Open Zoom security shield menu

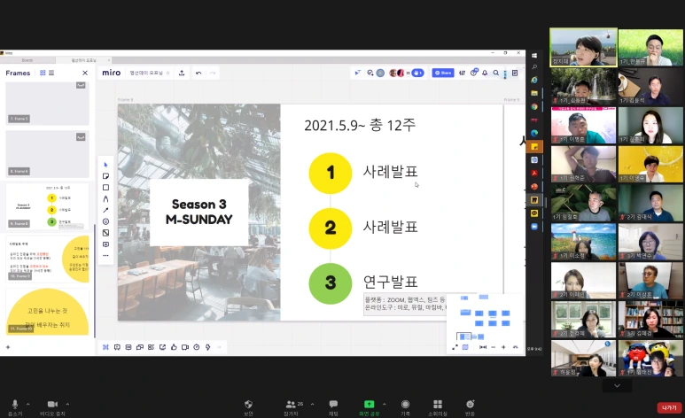[x=248, y=407]
